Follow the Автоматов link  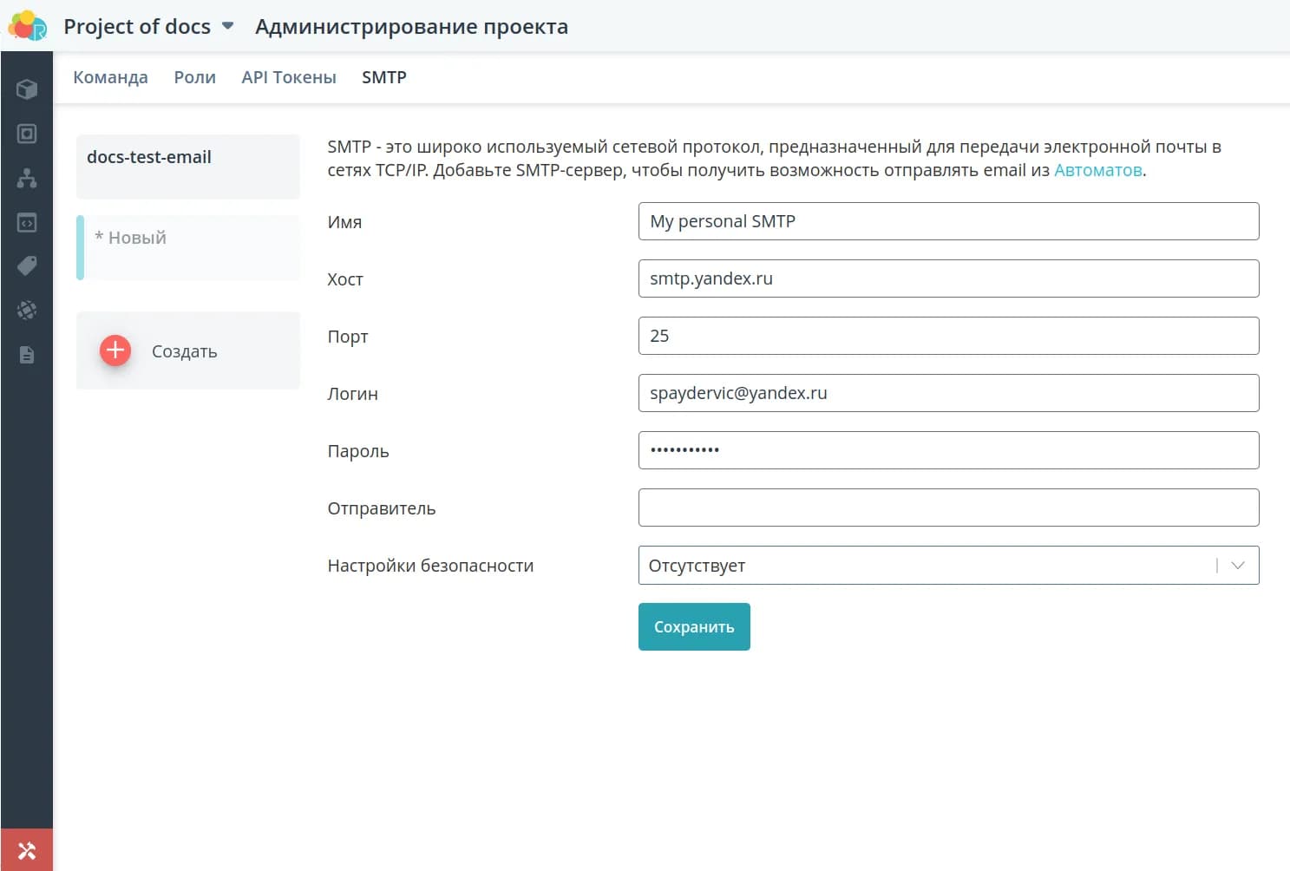[x=1097, y=170]
